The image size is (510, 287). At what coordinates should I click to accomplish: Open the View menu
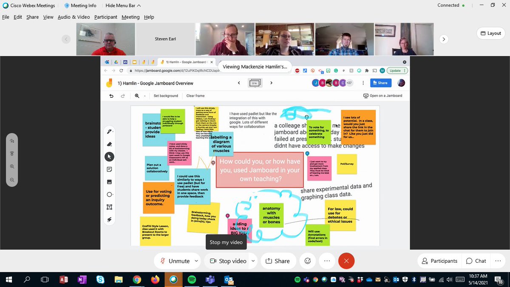point(48,17)
